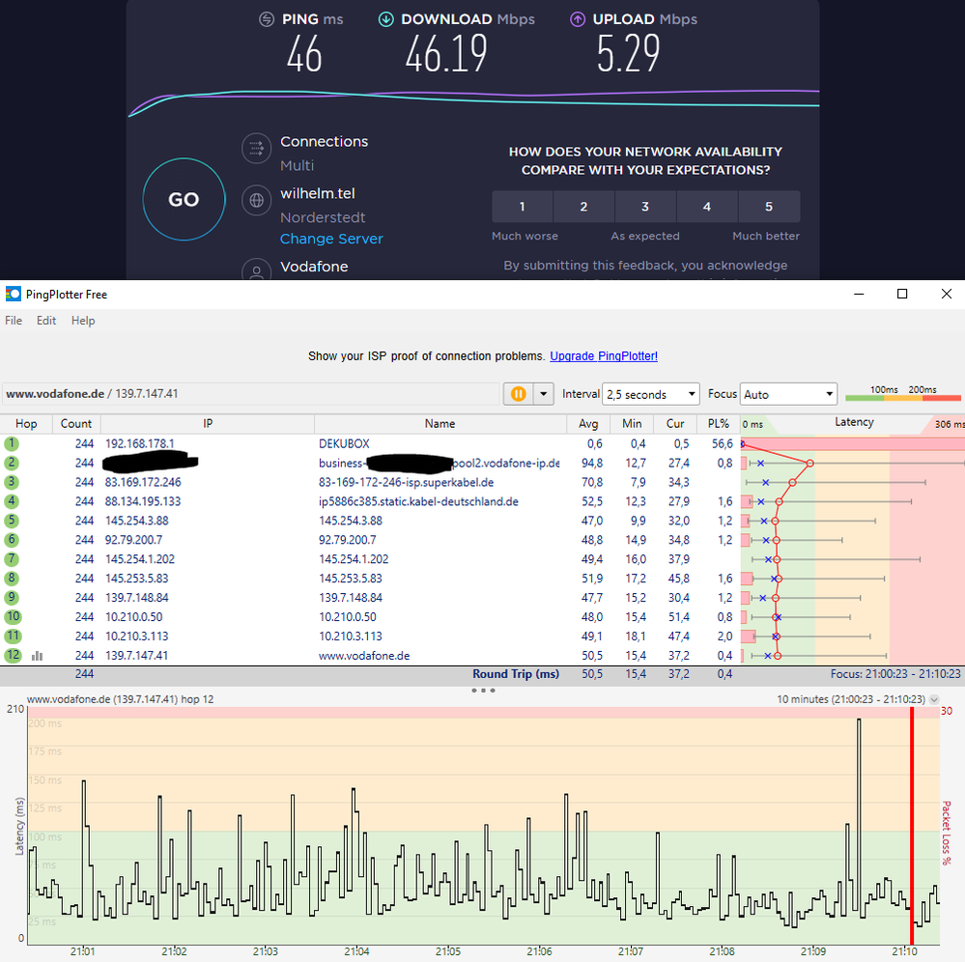The height and width of the screenshot is (962, 965).
Task: Click the Cur column header
Action: point(675,423)
